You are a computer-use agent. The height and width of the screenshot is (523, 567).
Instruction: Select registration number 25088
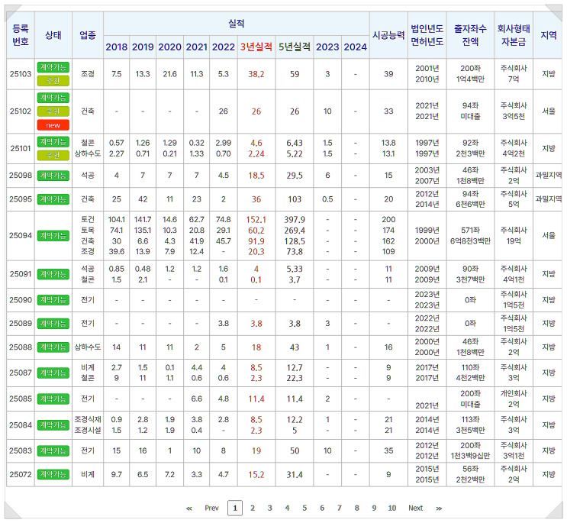click(x=21, y=347)
